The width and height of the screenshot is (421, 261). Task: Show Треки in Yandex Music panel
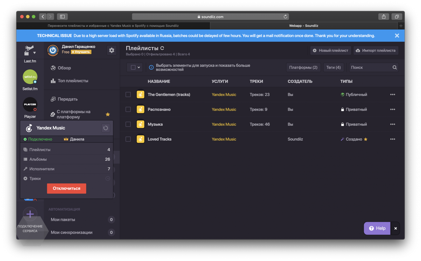pyautogui.click(x=67, y=179)
